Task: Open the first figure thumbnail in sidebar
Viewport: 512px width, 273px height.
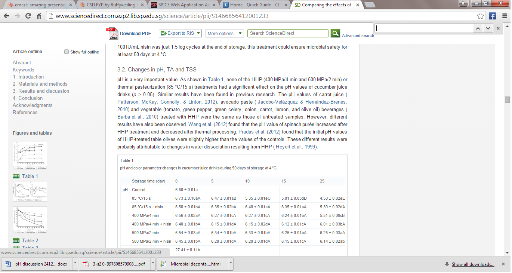Action: click(x=30, y=156)
